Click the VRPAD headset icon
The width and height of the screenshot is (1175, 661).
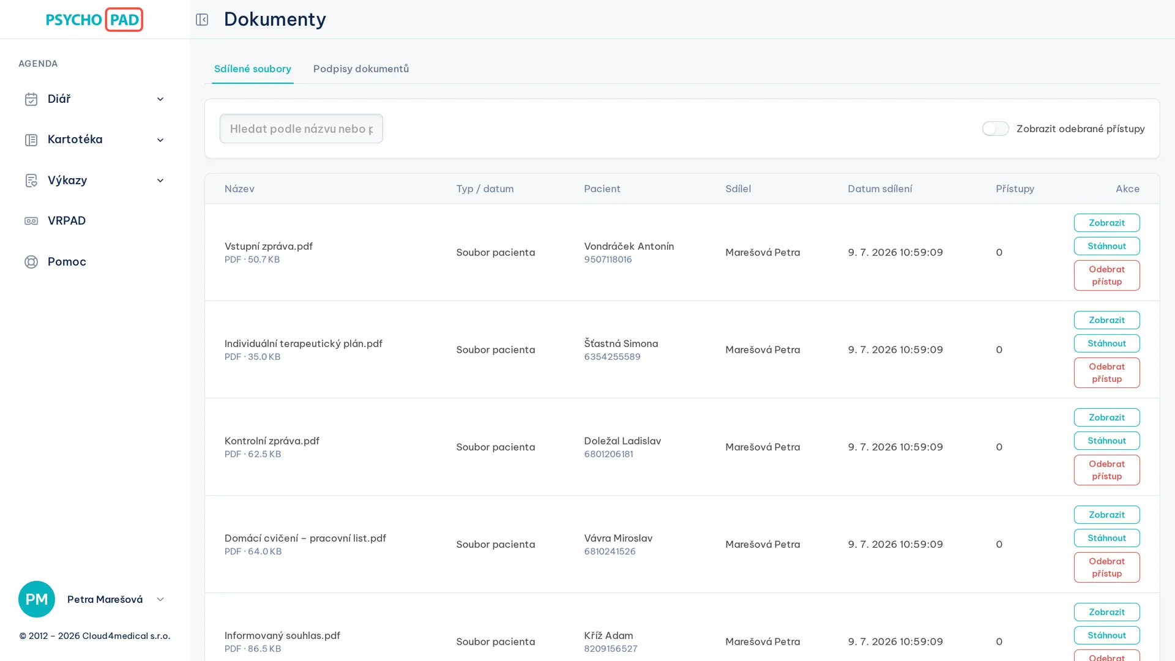pos(31,221)
